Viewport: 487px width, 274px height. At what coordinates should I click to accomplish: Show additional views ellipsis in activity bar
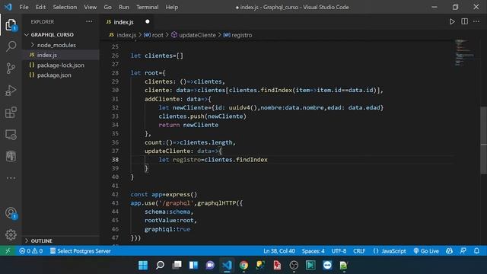(x=11, y=178)
